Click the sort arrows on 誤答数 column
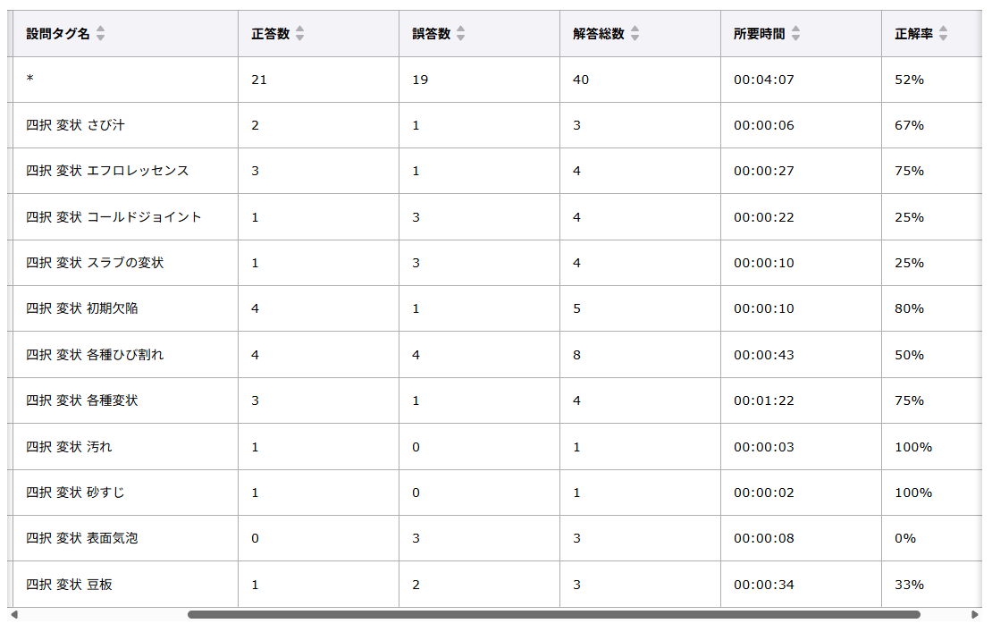Viewport: 992px width, 632px height. 459,33
